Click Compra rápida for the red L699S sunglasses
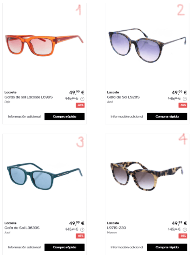This screenshot has height=258, width=191. (65, 117)
